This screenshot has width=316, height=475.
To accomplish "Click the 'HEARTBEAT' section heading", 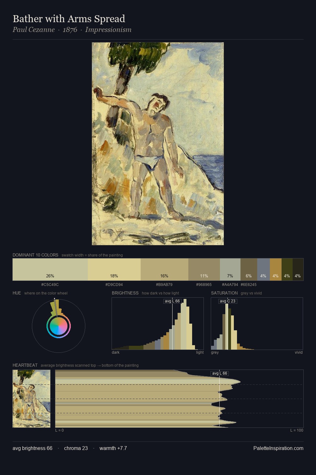I will click(25, 365).
